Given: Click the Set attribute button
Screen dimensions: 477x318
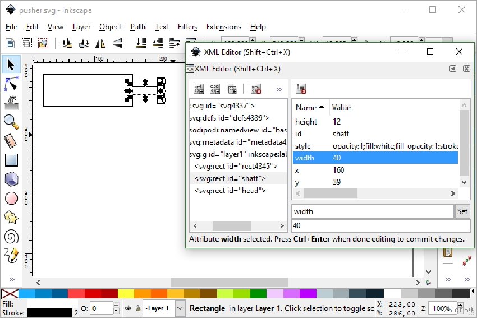Looking at the screenshot, I should click(462, 211).
